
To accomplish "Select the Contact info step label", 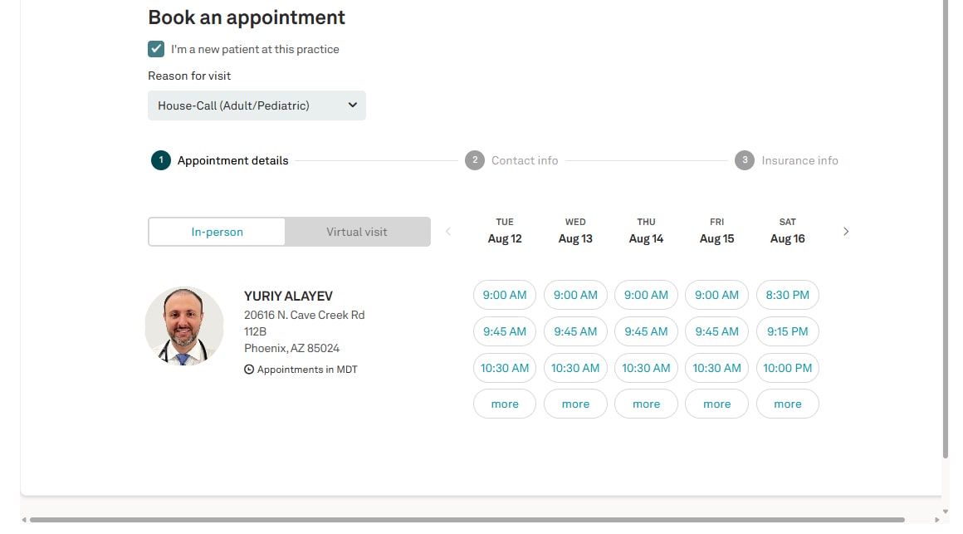I will point(525,160).
